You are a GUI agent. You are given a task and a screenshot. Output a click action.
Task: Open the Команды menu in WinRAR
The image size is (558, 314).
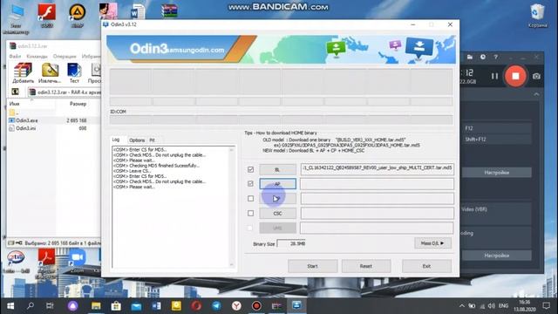pos(37,56)
